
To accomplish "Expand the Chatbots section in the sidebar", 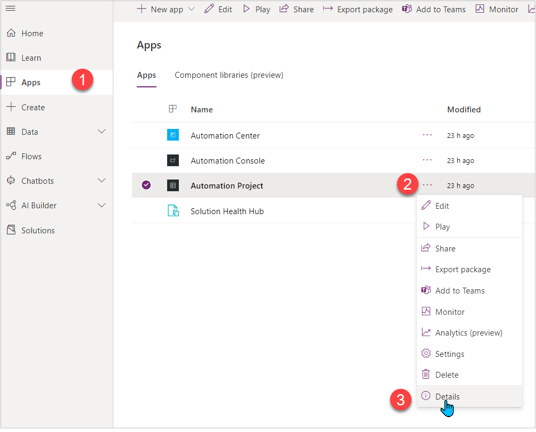I will [x=101, y=181].
